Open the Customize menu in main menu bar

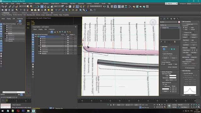81,3
